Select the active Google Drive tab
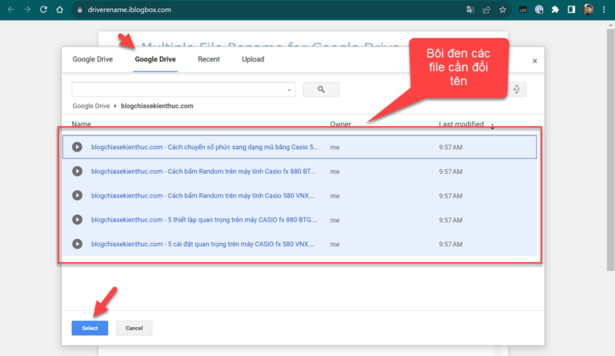615x356 pixels. 155,59
